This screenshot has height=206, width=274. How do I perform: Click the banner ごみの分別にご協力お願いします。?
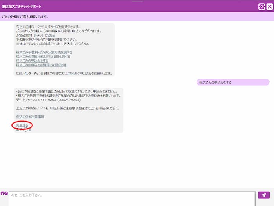[x=25, y=17]
